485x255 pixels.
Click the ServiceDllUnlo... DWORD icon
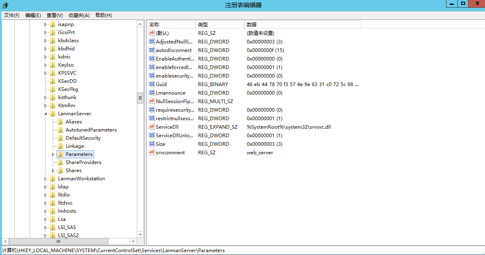(151, 135)
